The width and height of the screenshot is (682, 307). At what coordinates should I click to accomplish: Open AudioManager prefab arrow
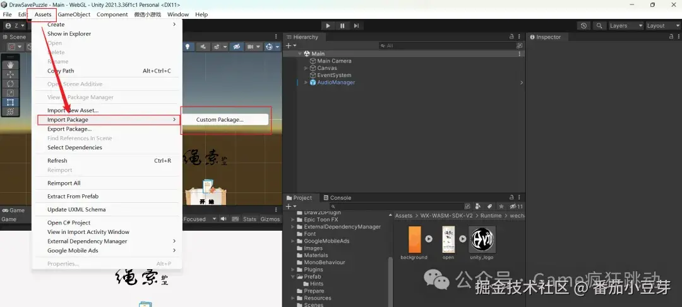tap(521, 83)
